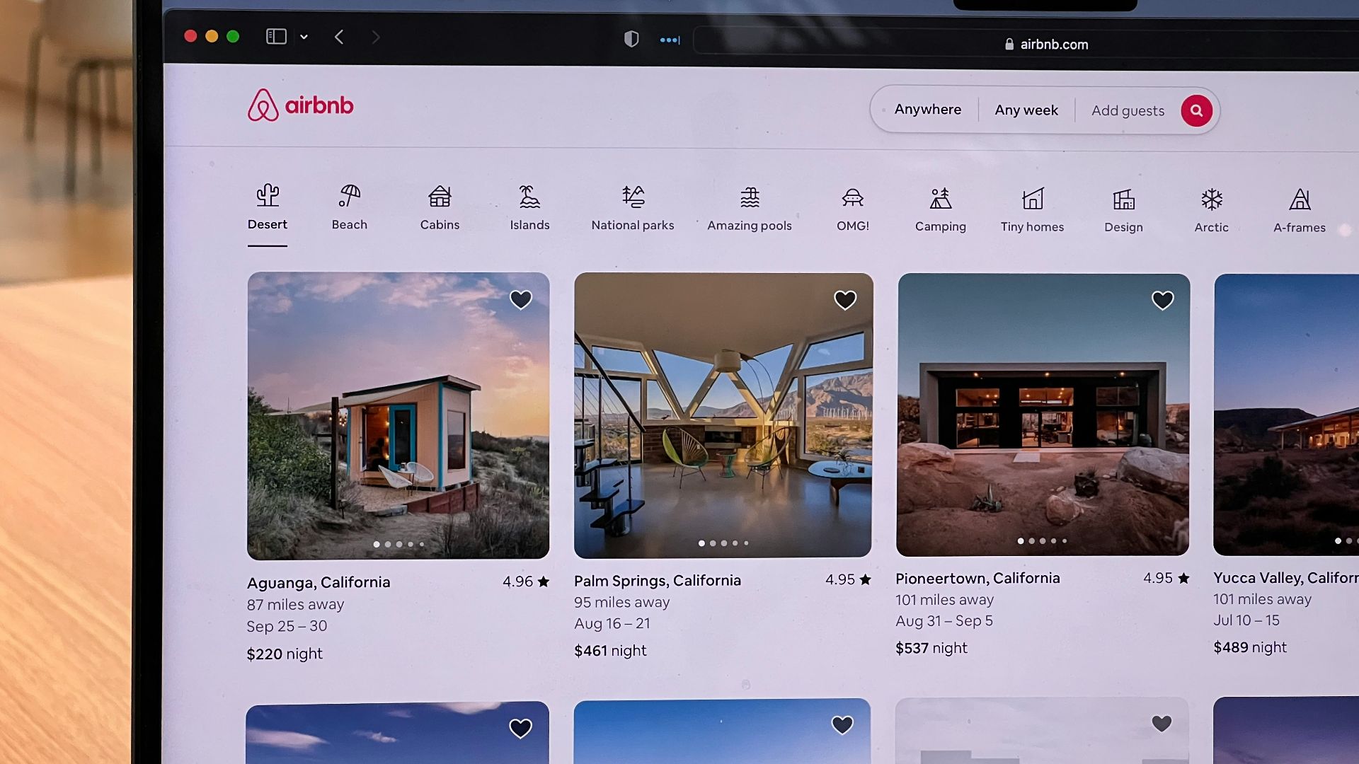Click the red search magnifier button

click(x=1196, y=110)
